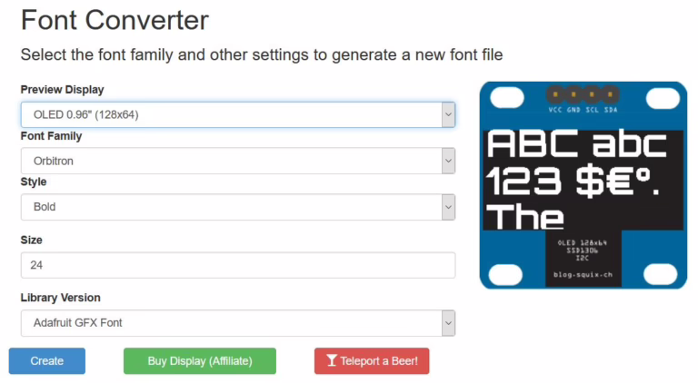
Task: Click the GND pin on OLED board
Action: [573, 94]
